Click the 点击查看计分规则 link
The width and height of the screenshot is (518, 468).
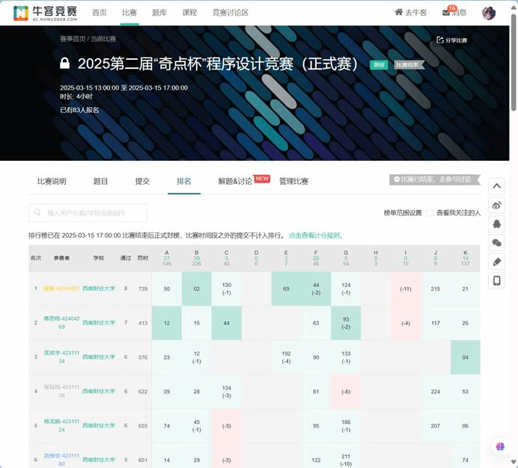point(314,235)
